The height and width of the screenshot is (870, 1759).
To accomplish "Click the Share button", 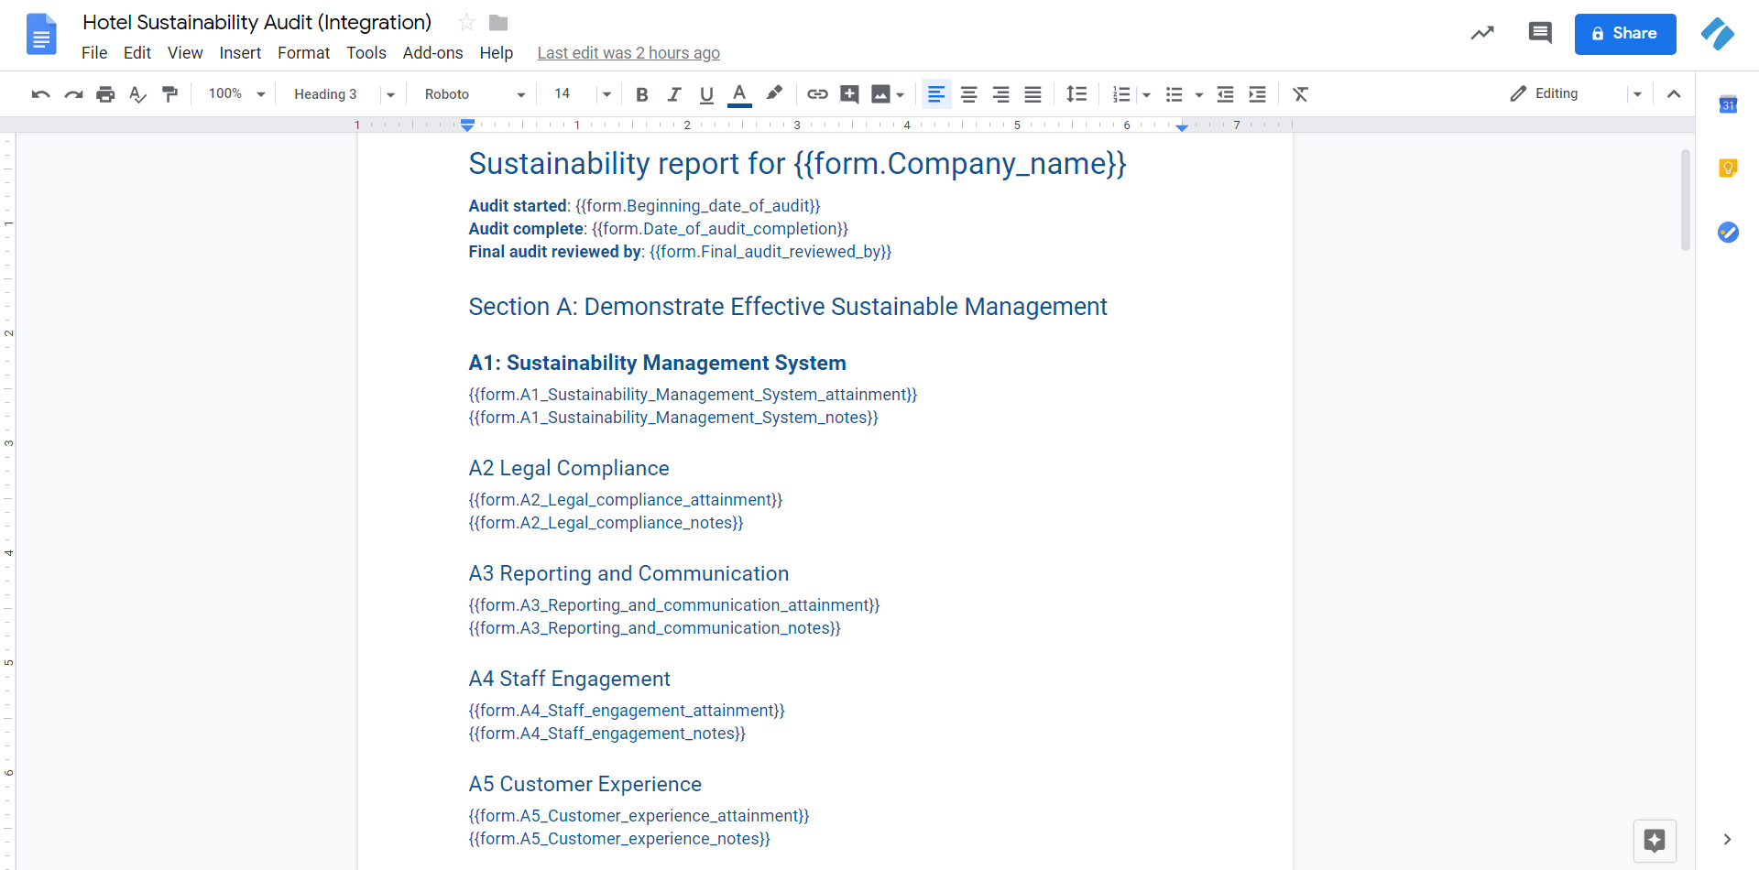I will [1624, 34].
